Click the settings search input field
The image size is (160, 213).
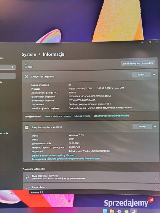(x=7, y=67)
